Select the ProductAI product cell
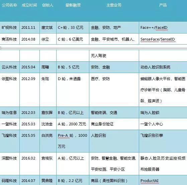 pos(163,180)
